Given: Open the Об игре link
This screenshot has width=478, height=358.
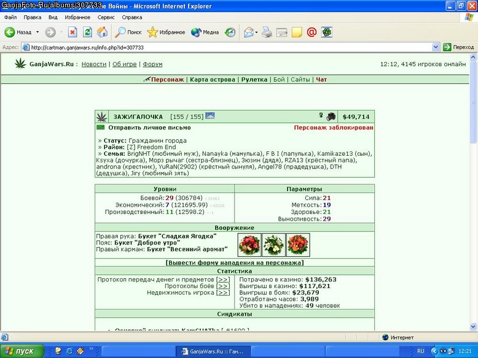Looking at the screenshot, I should point(124,64).
